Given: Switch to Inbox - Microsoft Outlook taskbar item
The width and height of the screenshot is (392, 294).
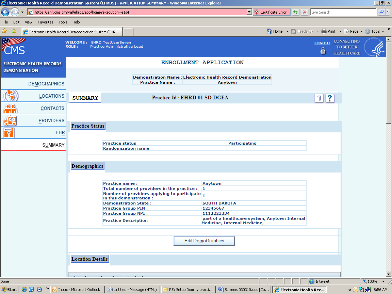Looking at the screenshot, I should (x=77, y=290).
